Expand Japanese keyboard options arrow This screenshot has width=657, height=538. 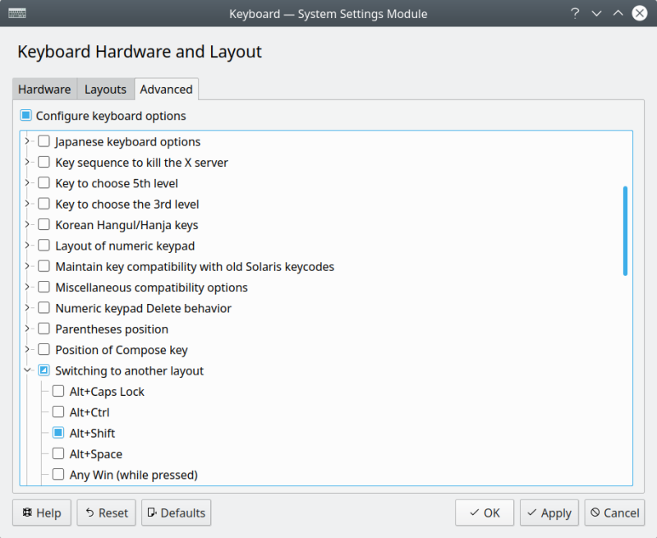click(x=28, y=141)
